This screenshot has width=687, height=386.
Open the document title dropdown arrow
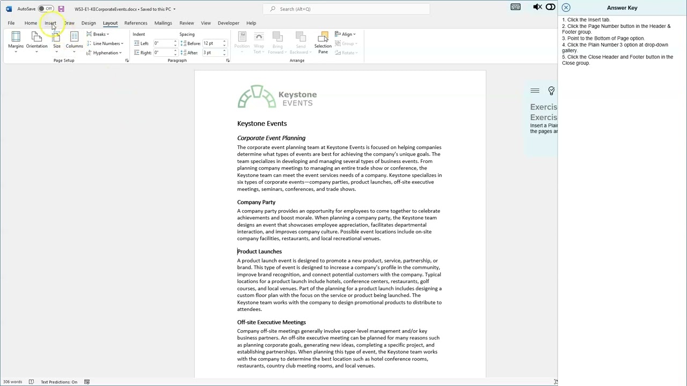pyautogui.click(x=174, y=9)
